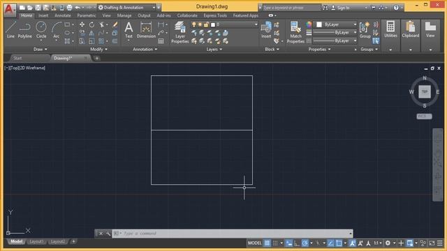The height and width of the screenshot is (251, 447).
Task: Expand the Properties panel
Action: pos(319,50)
